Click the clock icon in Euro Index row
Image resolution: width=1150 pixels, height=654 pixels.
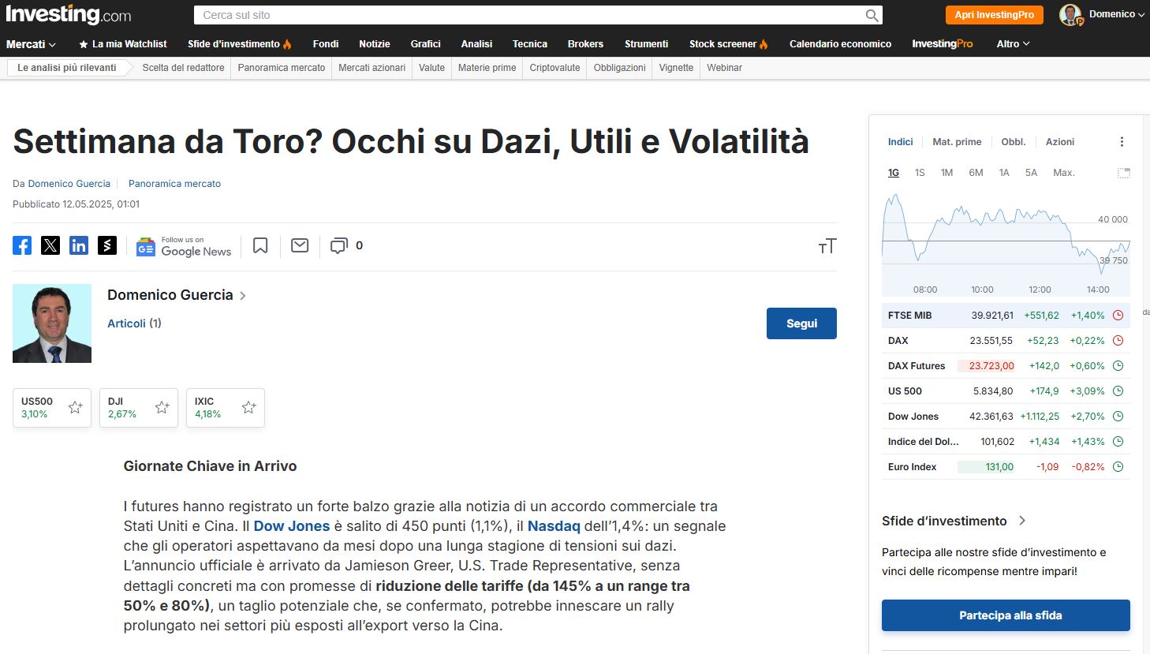click(1118, 467)
